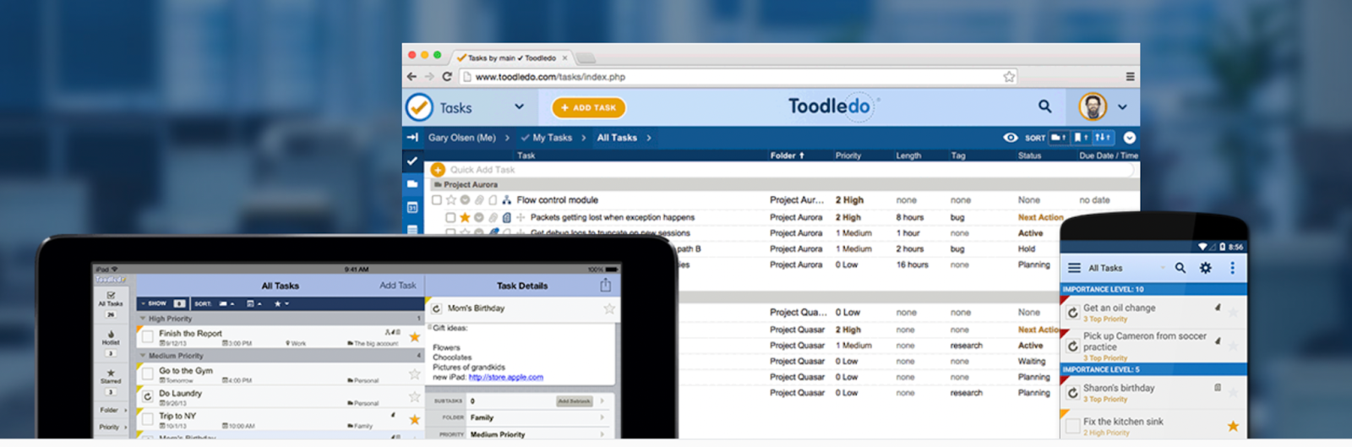Viewport: 1352px width, 447px height.
Task: Star the Flow control module task
Action: click(x=450, y=200)
